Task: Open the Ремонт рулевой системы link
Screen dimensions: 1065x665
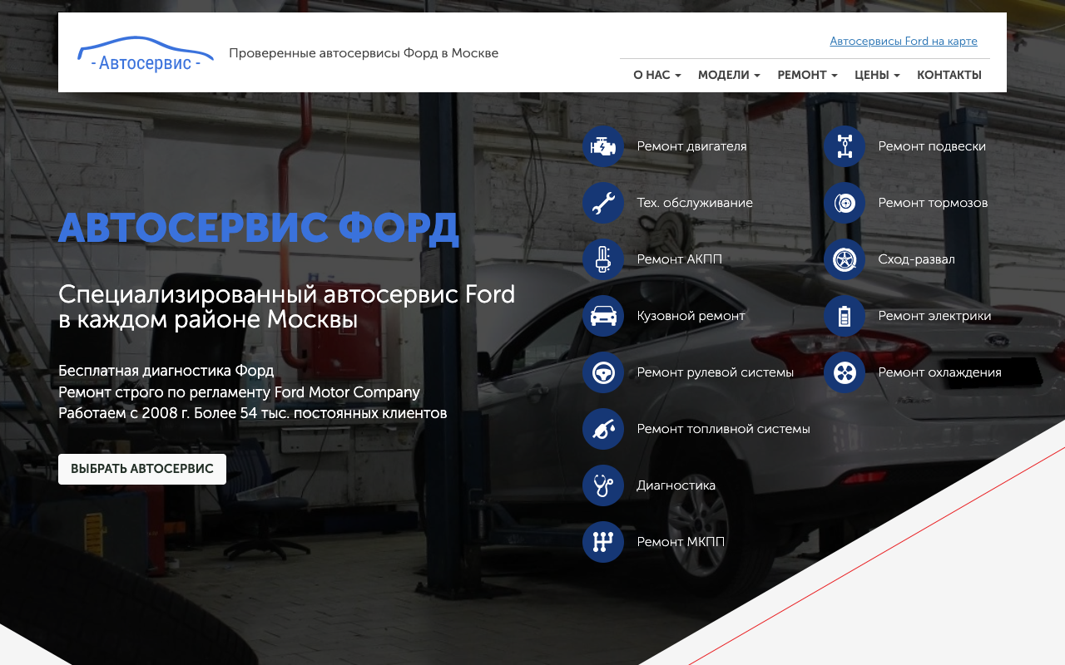Action: point(715,372)
